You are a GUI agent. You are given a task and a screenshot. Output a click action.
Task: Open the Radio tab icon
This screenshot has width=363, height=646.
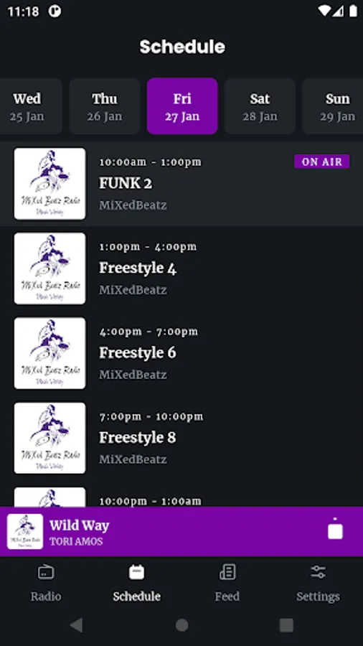pos(46,572)
